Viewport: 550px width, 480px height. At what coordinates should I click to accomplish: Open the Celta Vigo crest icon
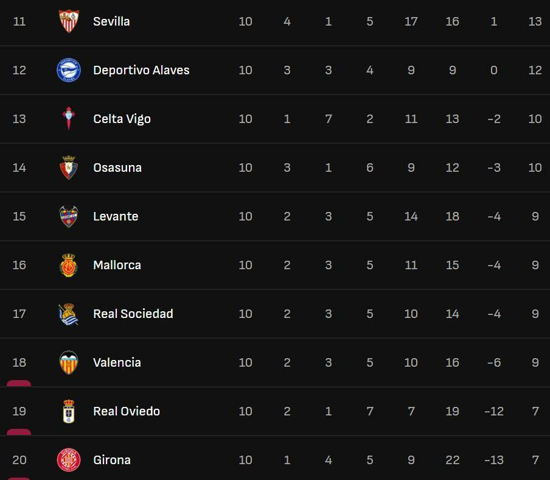pyautogui.click(x=68, y=119)
